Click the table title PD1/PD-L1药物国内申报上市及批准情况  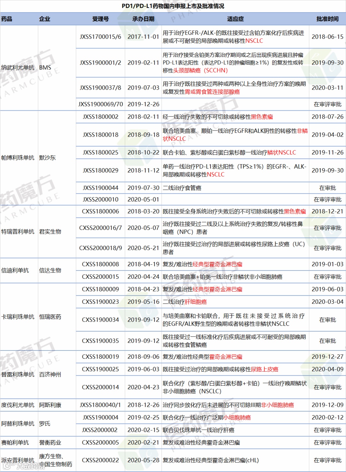click(x=173, y=6)
